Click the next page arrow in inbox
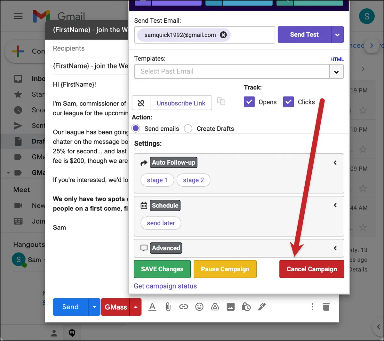This screenshot has width=384, height=341. 363,69
